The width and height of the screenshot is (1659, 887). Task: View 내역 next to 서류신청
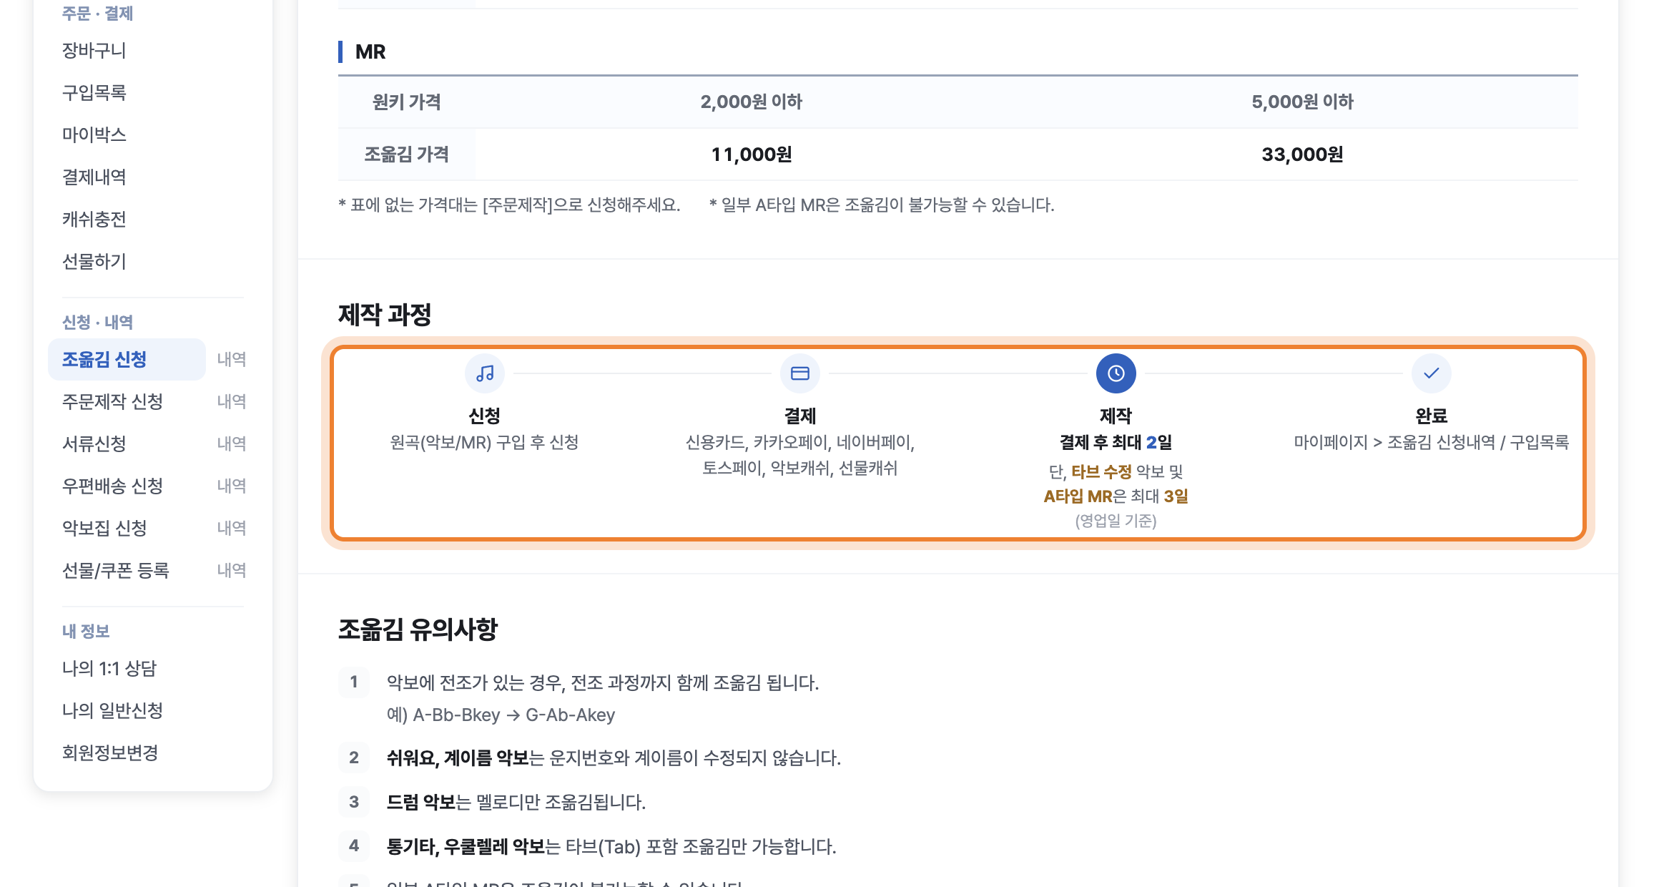(x=231, y=443)
